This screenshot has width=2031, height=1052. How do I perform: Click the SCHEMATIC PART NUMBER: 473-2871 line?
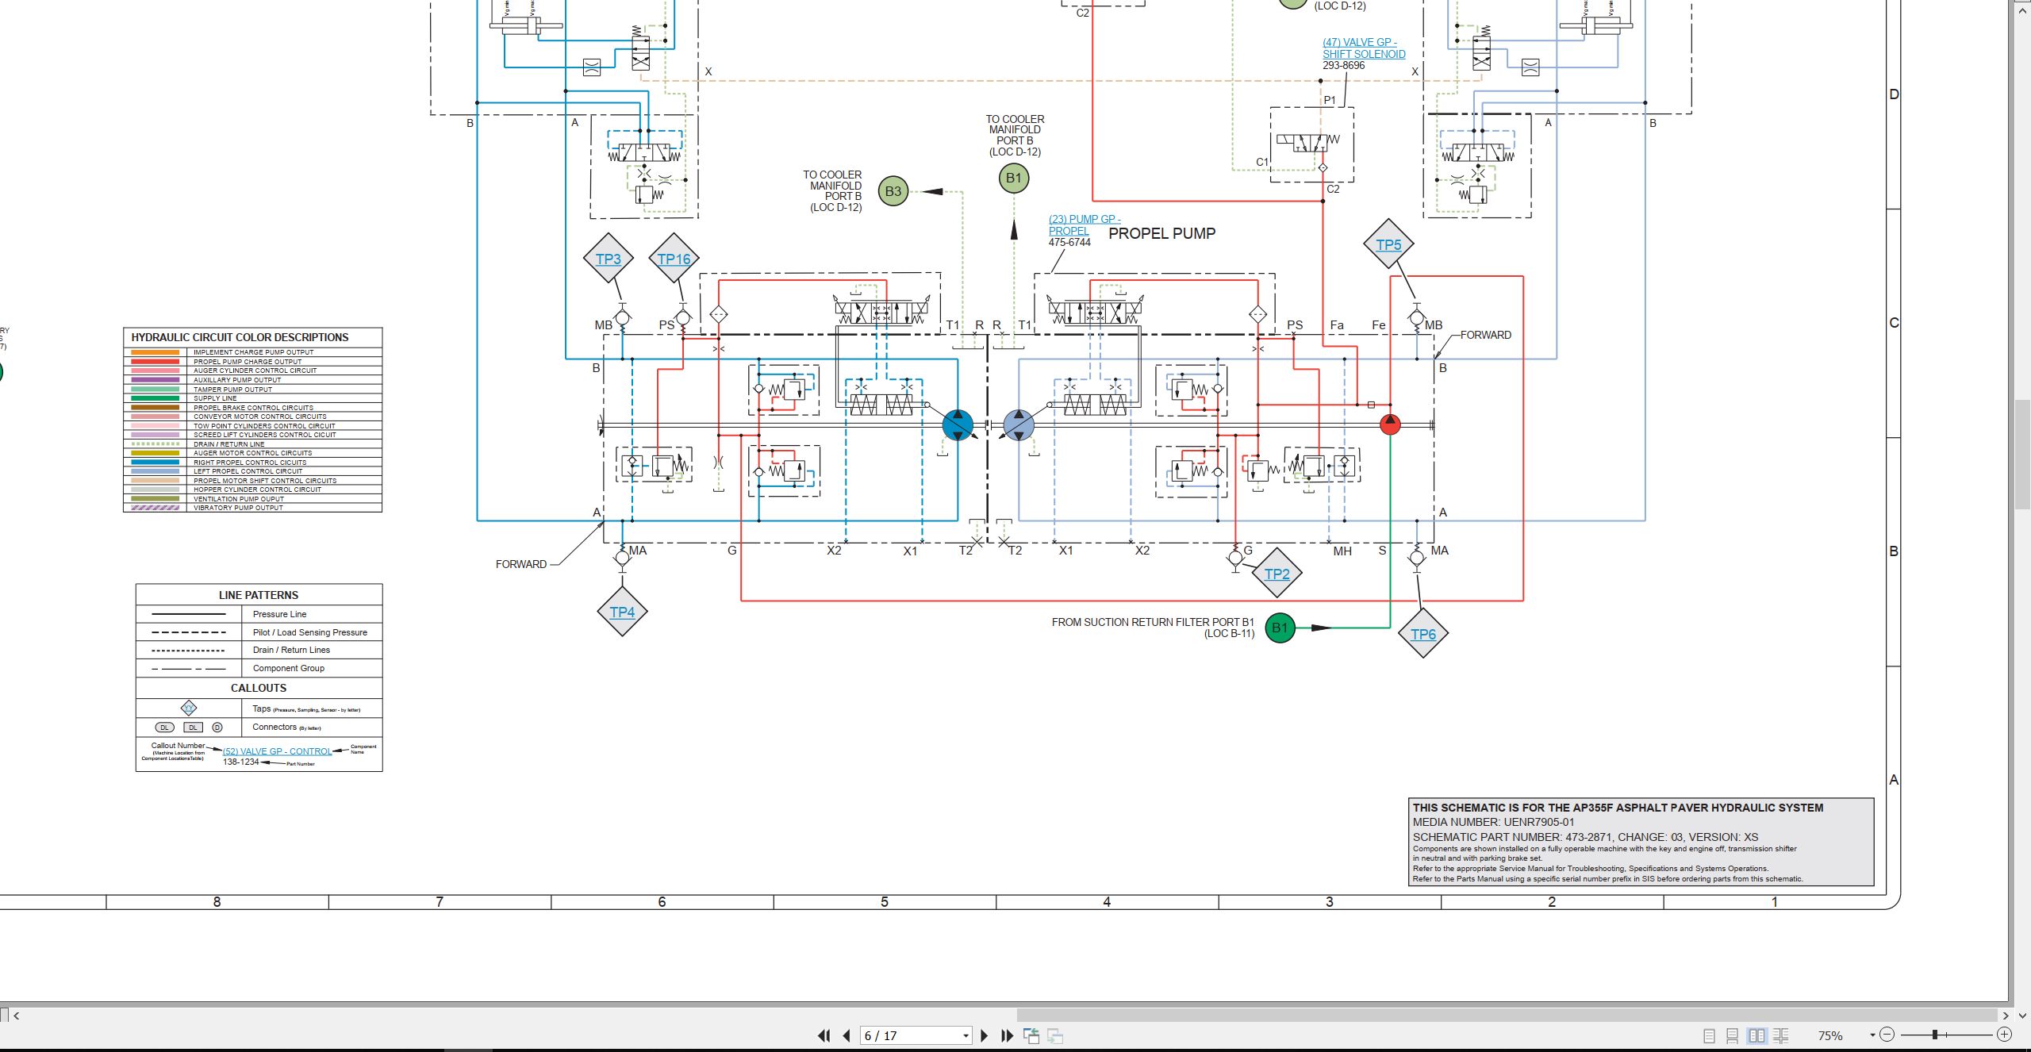point(1585,837)
